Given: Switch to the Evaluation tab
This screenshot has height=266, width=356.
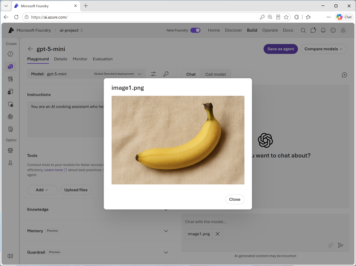Looking at the screenshot, I should (103, 59).
